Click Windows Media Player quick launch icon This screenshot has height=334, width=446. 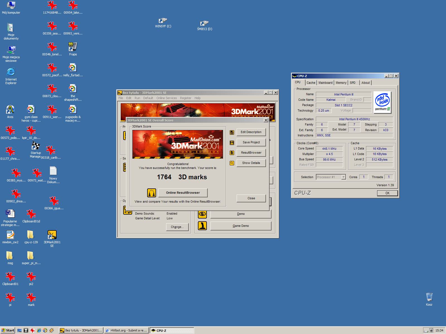pos(45,330)
